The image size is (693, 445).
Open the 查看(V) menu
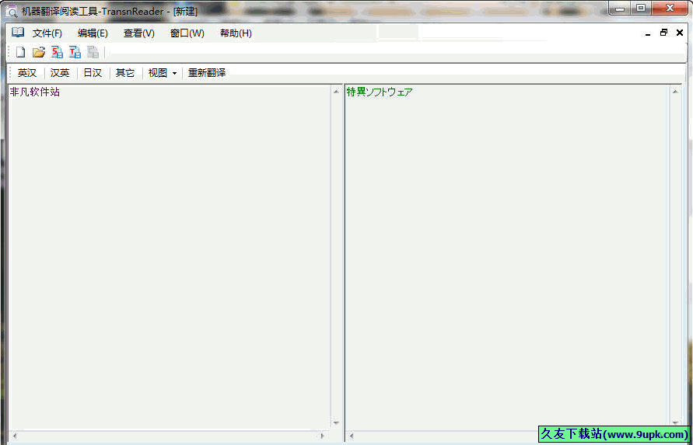[139, 33]
